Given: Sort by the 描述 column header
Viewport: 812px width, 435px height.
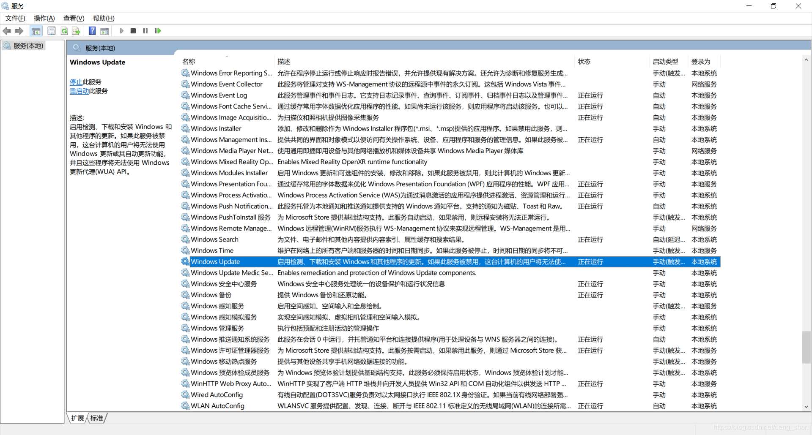Looking at the screenshot, I should tap(424, 62).
